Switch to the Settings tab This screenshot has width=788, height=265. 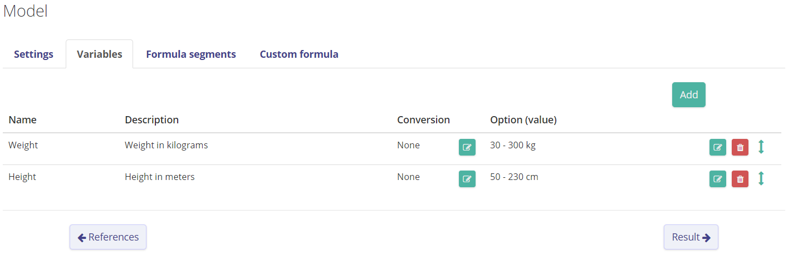tap(33, 54)
